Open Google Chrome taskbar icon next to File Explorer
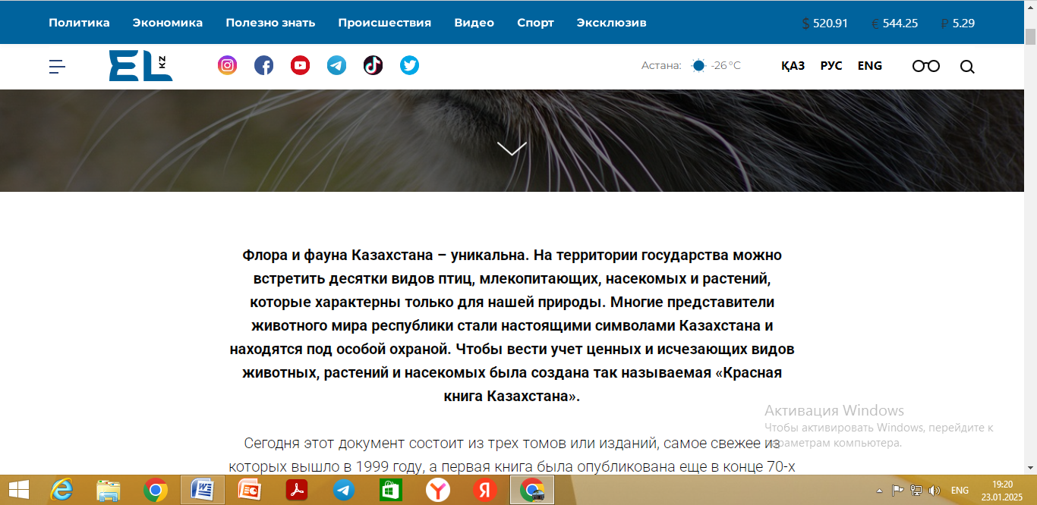1037x505 pixels. (x=156, y=491)
